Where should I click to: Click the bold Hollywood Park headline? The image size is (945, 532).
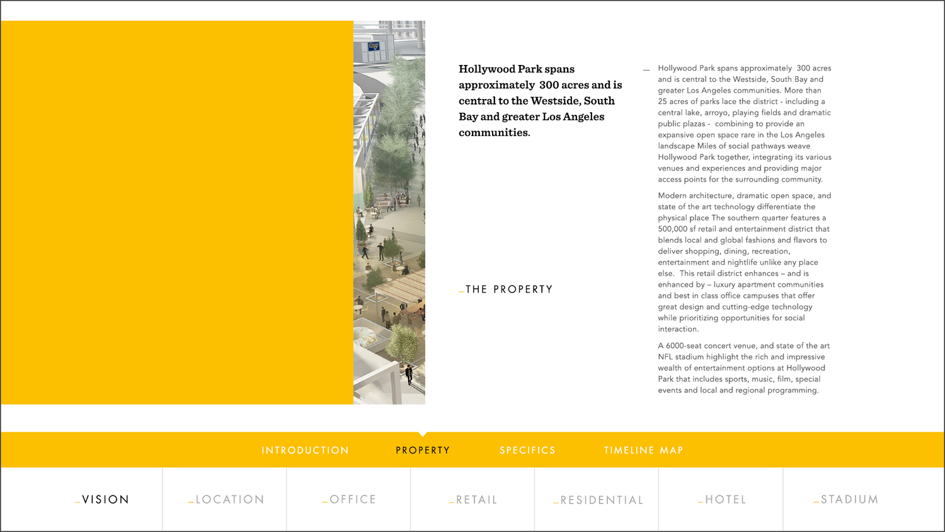pyautogui.click(x=539, y=101)
